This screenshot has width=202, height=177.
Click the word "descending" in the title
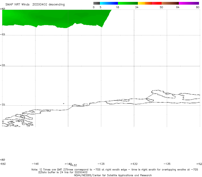tap(57, 5)
